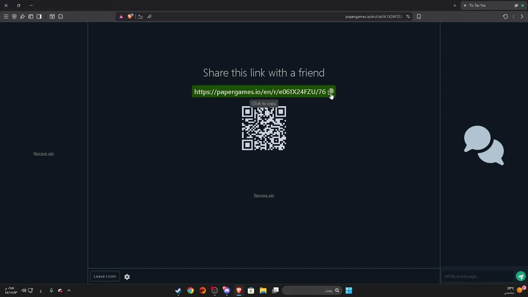Open Microsoft Store from the taskbar
This screenshot has width=528, height=297.
click(251, 290)
